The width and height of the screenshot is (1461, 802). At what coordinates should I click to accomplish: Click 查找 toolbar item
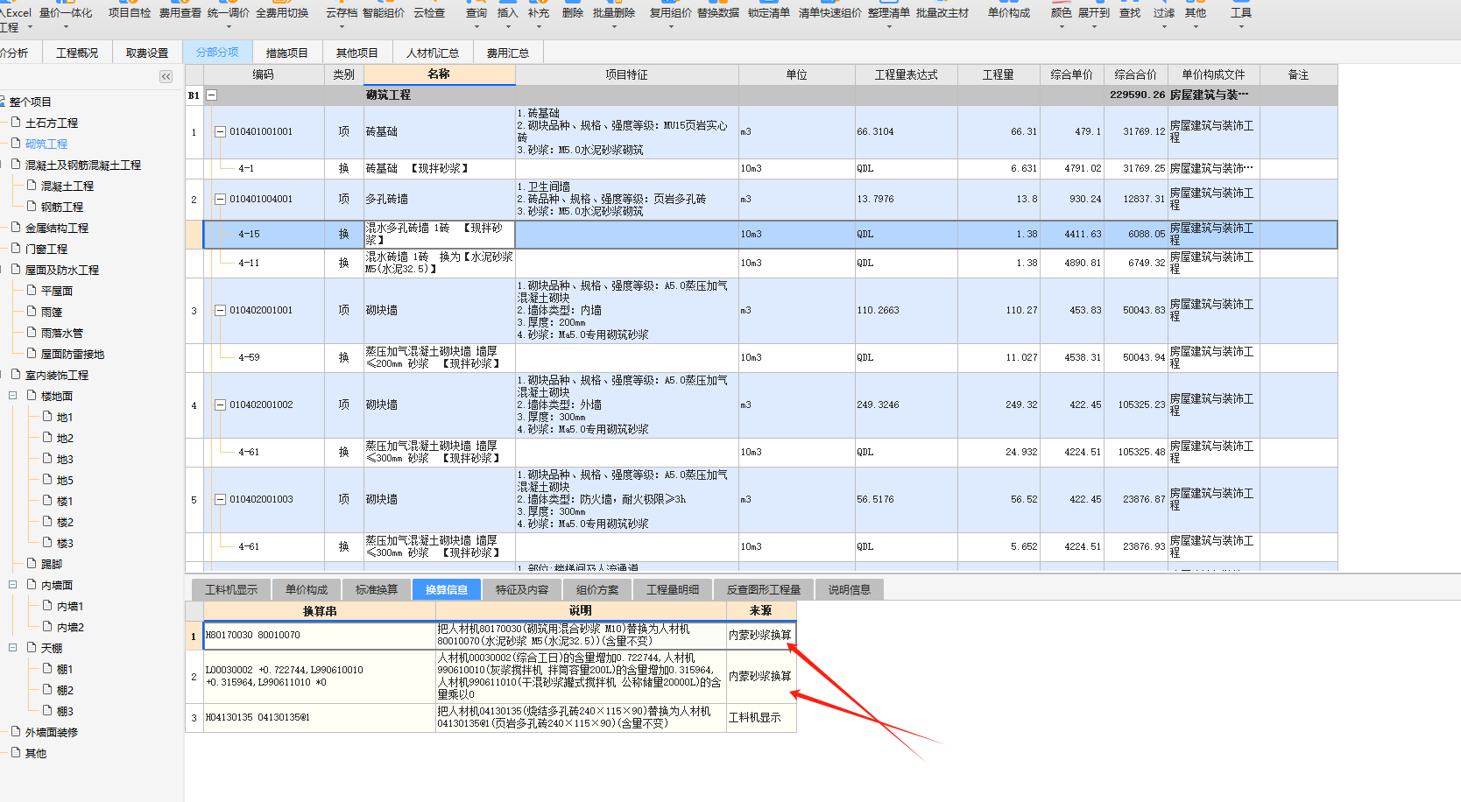click(x=1130, y=13)
